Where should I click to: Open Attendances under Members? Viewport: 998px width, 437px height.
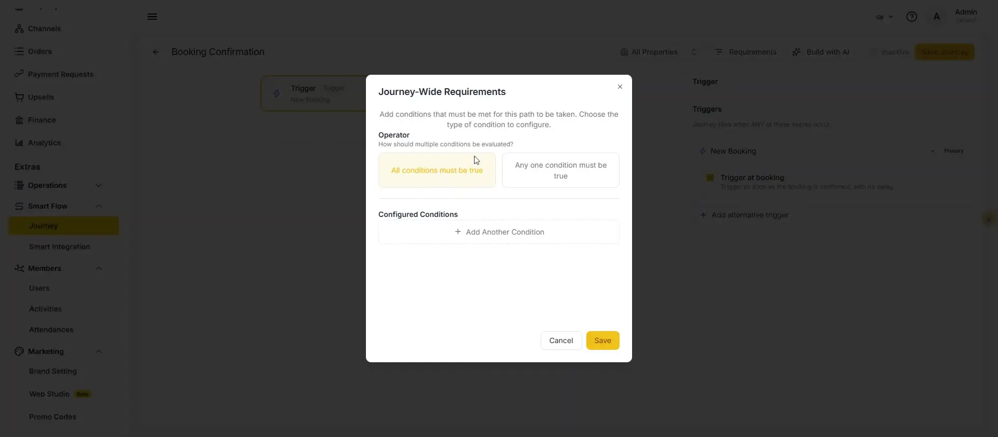pos(51,330)
